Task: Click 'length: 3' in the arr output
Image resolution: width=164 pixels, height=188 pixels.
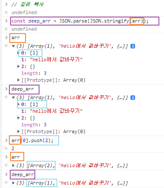Action: pyautogui.click(x=34, y=73)
